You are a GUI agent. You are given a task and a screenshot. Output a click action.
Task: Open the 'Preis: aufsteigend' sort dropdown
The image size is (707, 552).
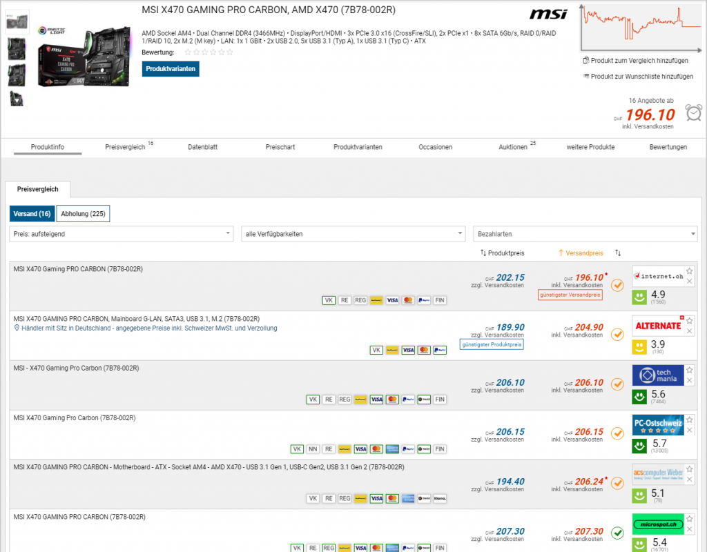pyautogui.click(x=122, y=234)
